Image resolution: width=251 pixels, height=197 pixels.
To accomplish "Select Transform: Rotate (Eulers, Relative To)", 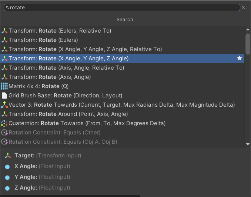I will tap(122, 31).
